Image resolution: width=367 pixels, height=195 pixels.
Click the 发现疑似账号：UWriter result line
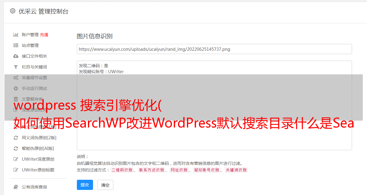101,72
